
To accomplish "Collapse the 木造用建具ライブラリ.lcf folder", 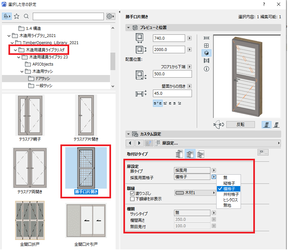I will click(15, 50).
